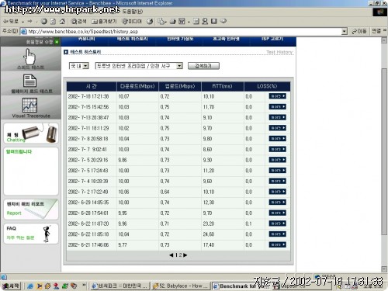Open the 즐겨찾기 favorites pane
Viewport: 388px width, 291px height.
point(104,22)
